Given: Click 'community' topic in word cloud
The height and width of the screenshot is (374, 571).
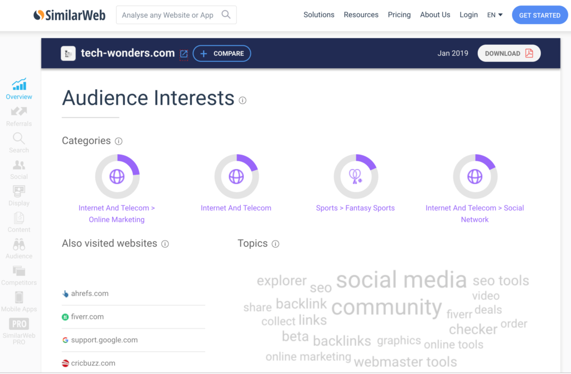Looking at the screenshot, I should 386,307.
